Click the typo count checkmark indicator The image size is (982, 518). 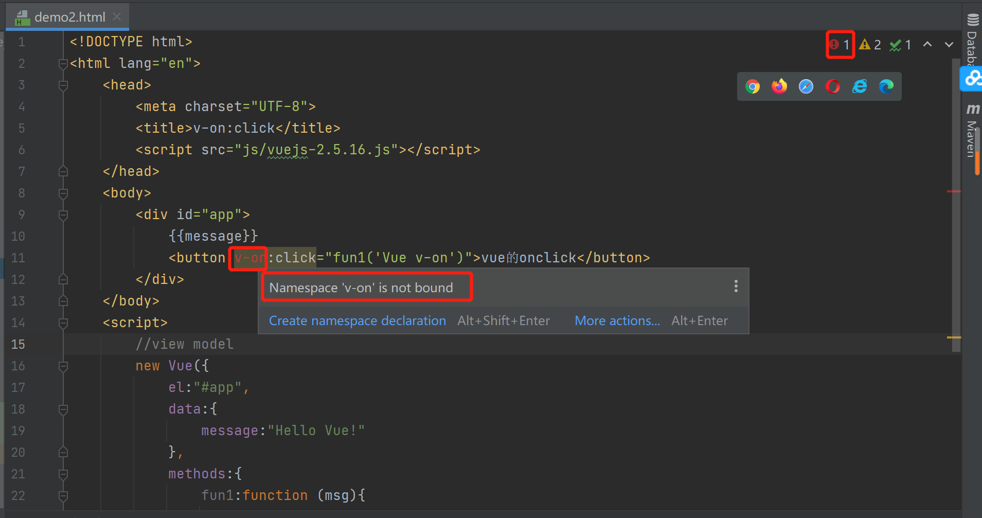(901, 45)
